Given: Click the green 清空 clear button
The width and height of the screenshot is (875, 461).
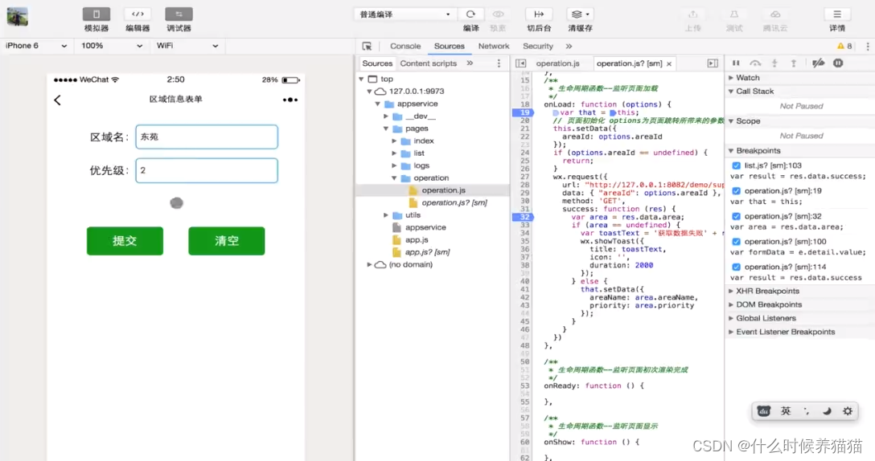Looking at the screenshot, I should point(227,241).
